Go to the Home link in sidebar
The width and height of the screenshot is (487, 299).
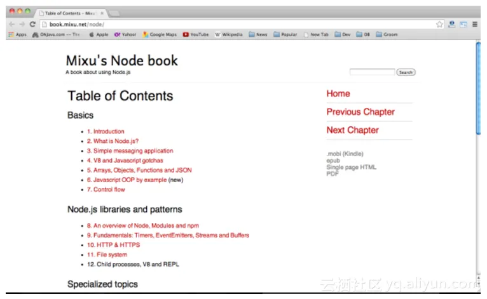coord(338,94)
